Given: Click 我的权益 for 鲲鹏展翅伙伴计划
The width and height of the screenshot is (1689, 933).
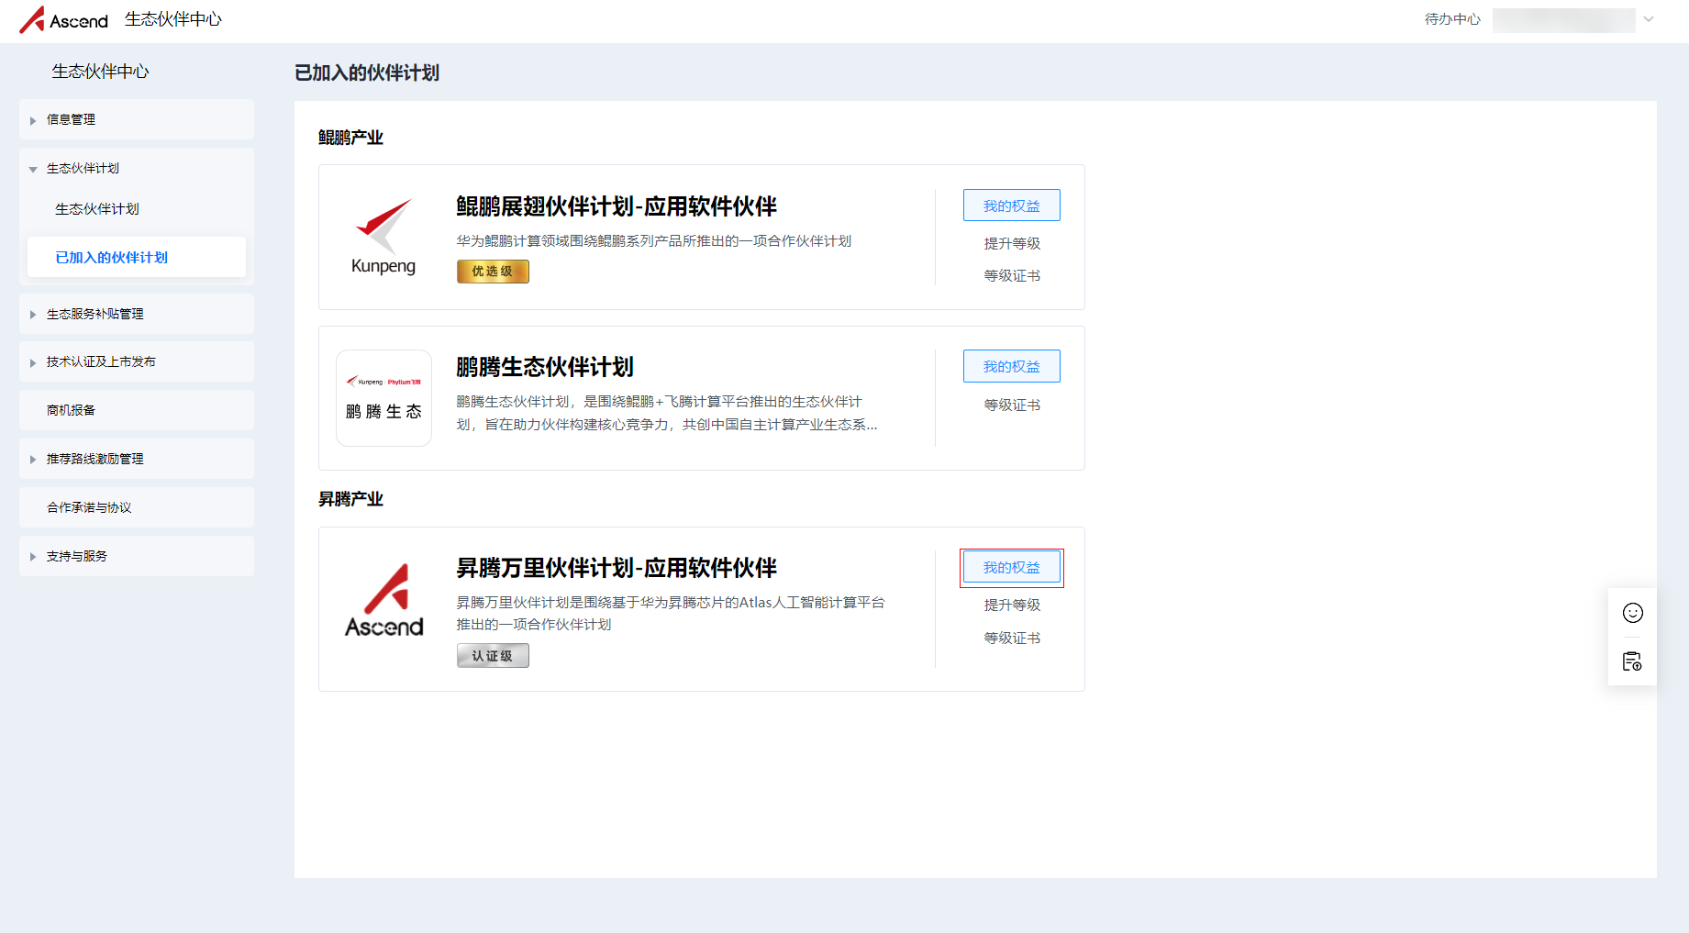Looking at the screenshot, I should (x=1012, y=205).
